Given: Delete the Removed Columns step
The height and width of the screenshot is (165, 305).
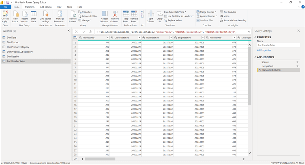Looking at the screenshot, I should tap(260, 70).
